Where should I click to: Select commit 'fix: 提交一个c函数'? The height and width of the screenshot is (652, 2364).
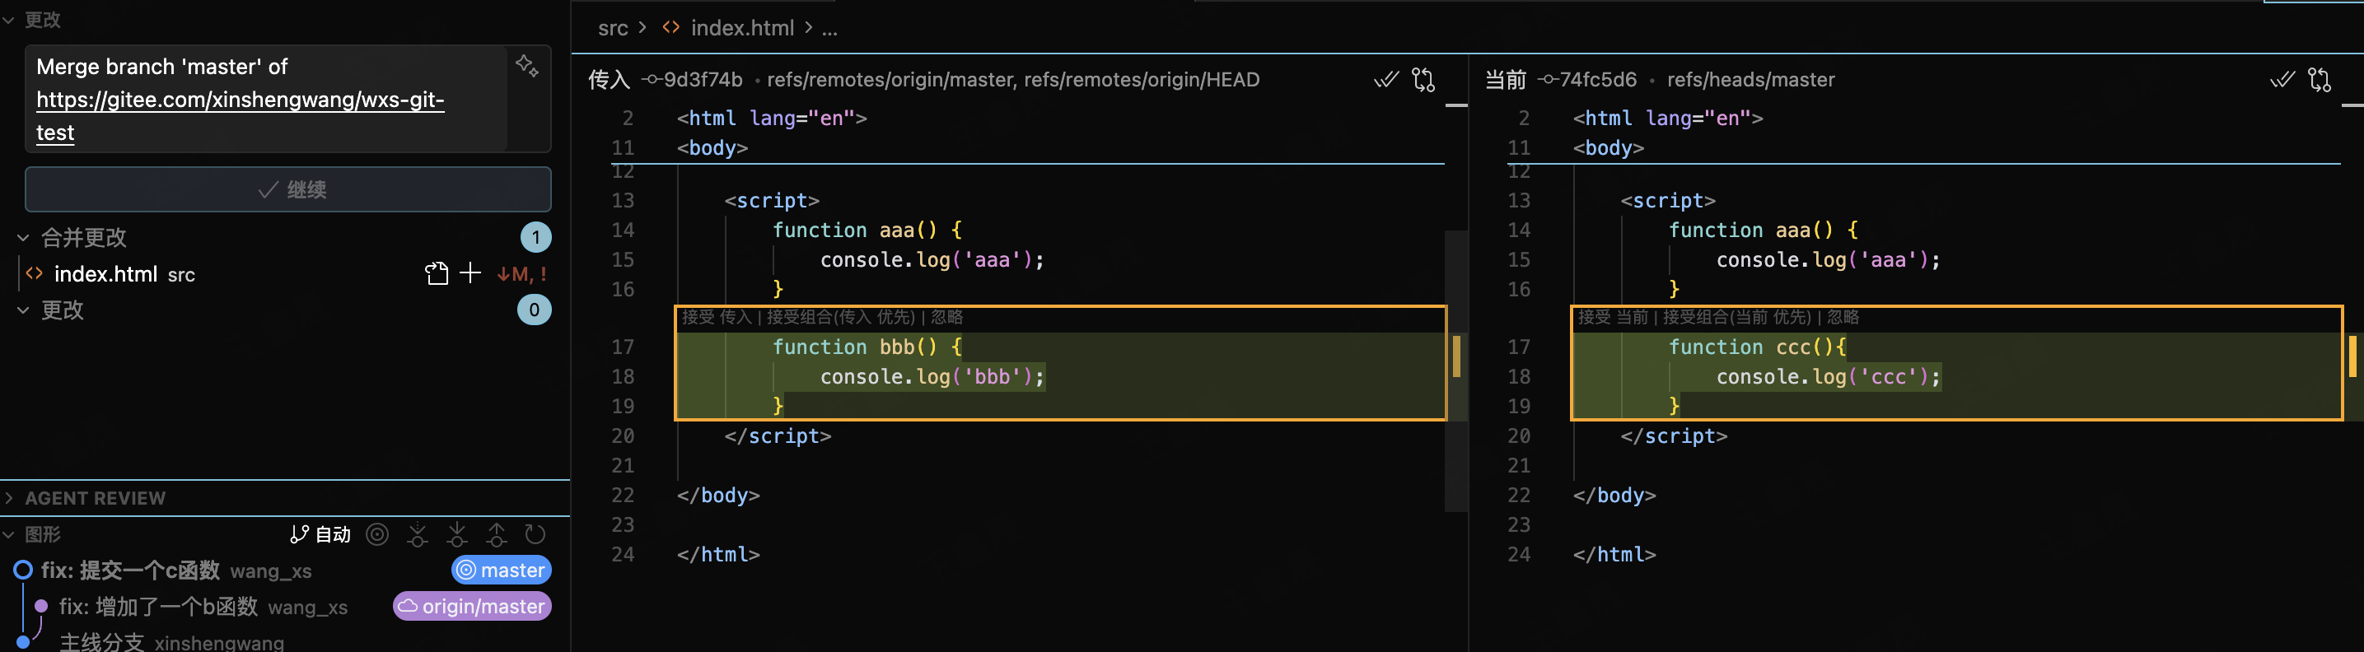(130, 570)
